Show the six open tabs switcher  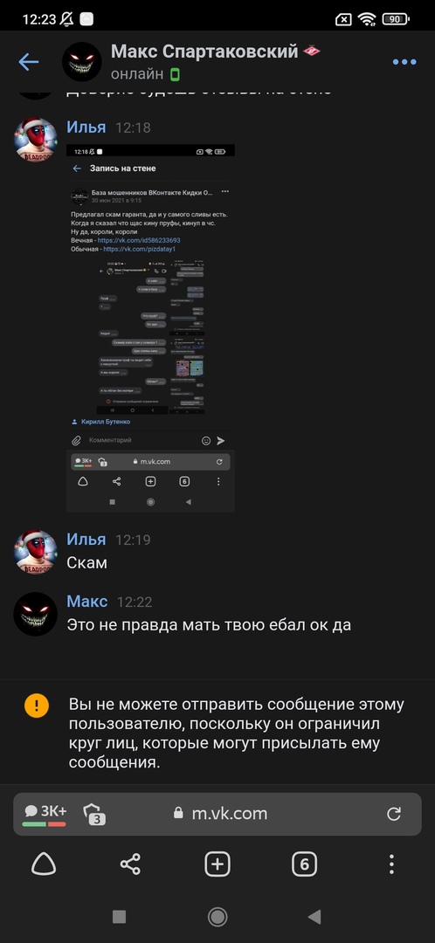(304, 864)
